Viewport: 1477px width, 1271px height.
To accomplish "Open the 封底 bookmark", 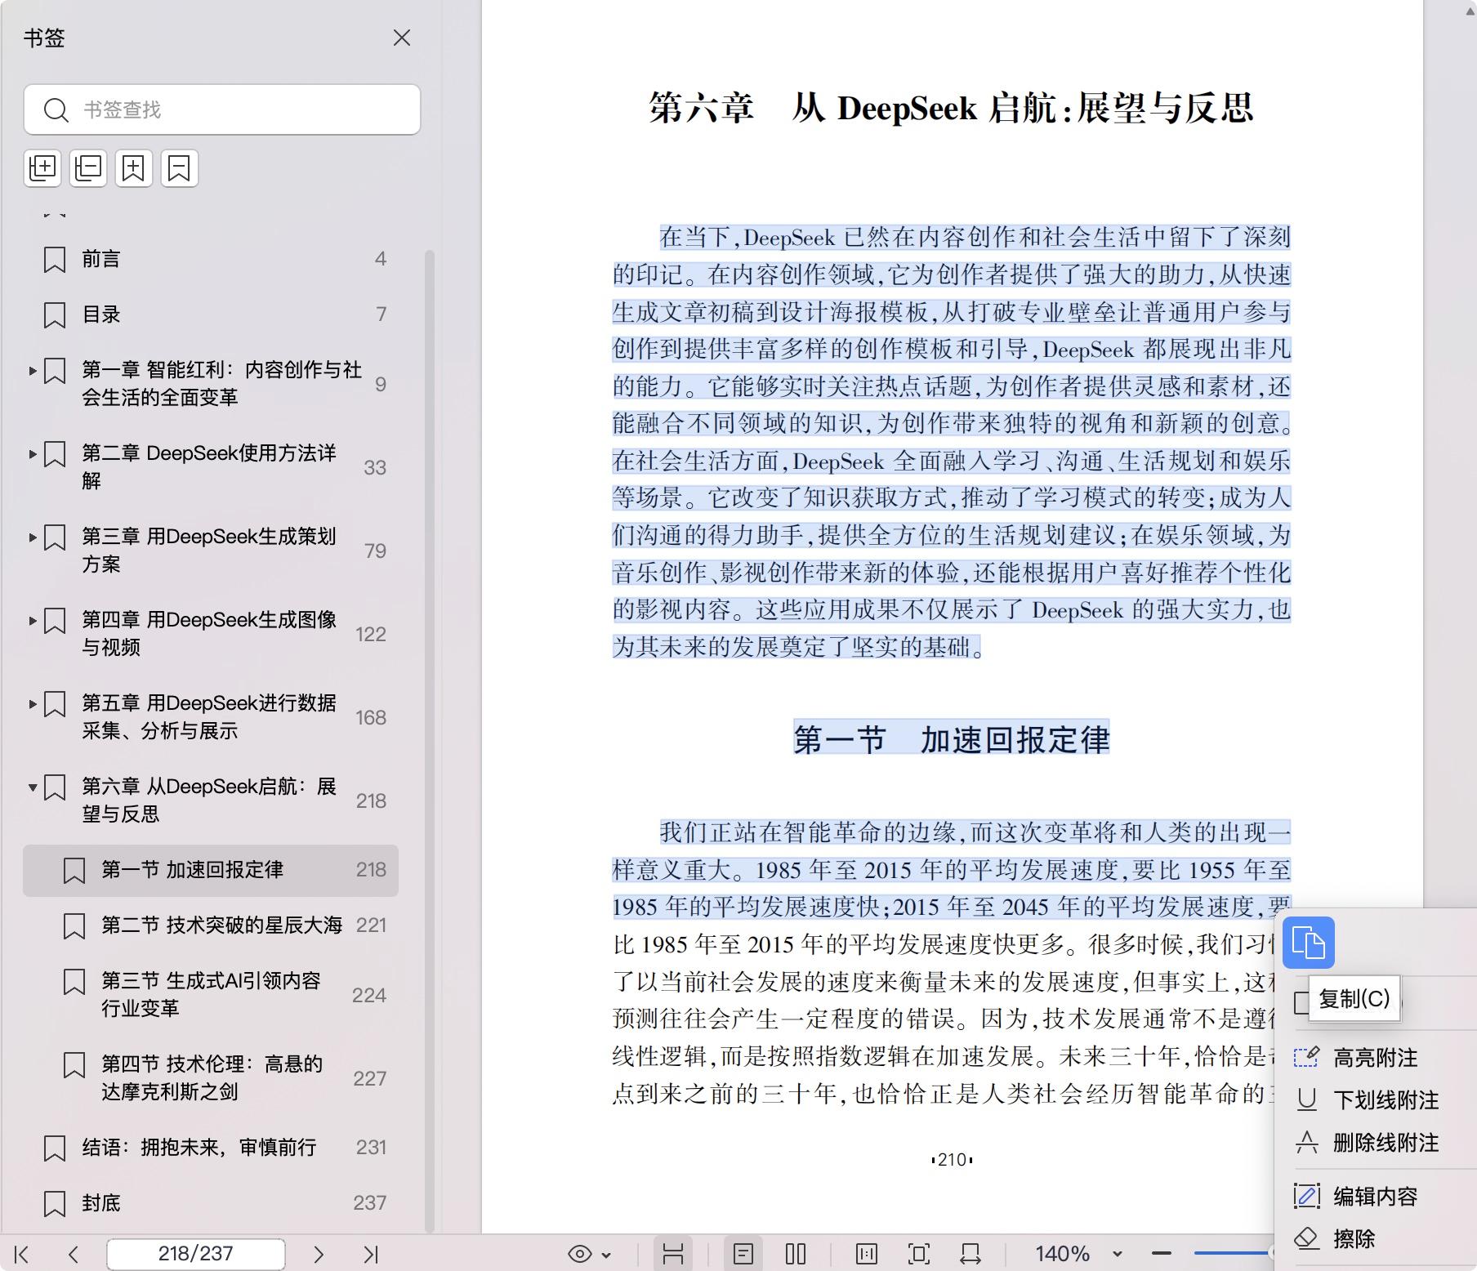I will tap(101, 1203).
